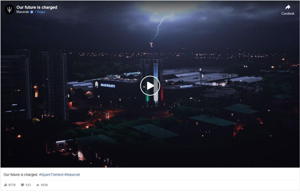Image resolution: width=300 pixels, height=193 pixels.
Task: Click the comment bubble icon
Action: 22,185
